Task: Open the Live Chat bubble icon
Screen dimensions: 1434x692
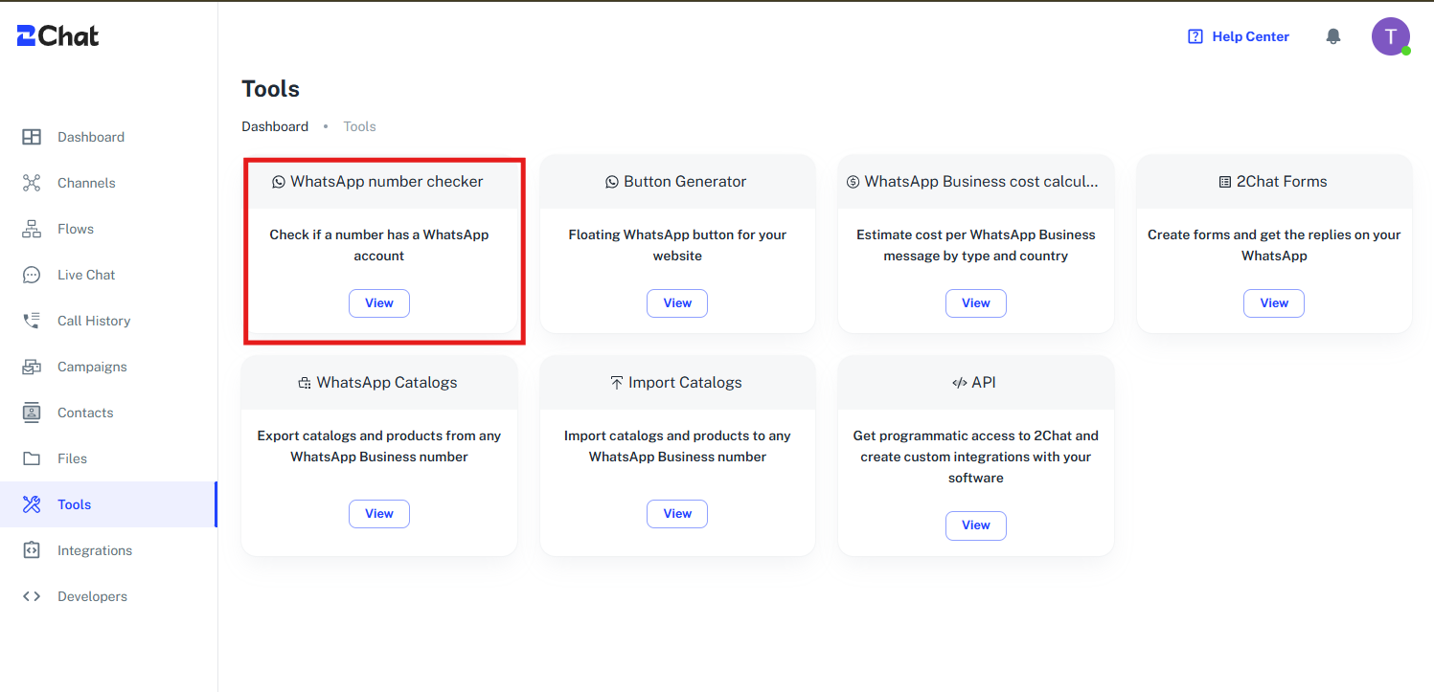Action: [32, 275]
